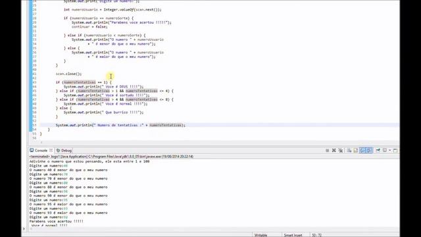Click line number 55 in the gutter

click(34, 134)
